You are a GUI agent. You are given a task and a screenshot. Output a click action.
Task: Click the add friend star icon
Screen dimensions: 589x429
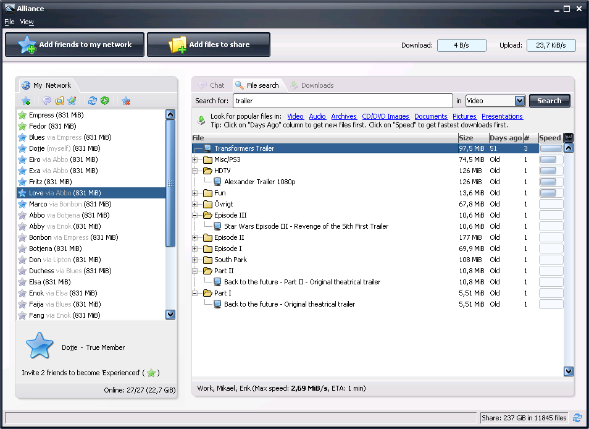[26, 101]
